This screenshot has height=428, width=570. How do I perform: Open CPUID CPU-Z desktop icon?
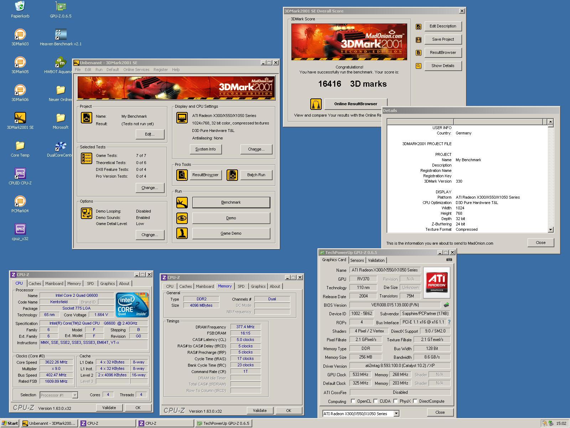click(x=20, y=173)
